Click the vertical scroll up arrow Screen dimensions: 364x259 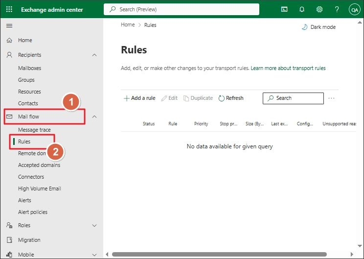coord(360,23)
